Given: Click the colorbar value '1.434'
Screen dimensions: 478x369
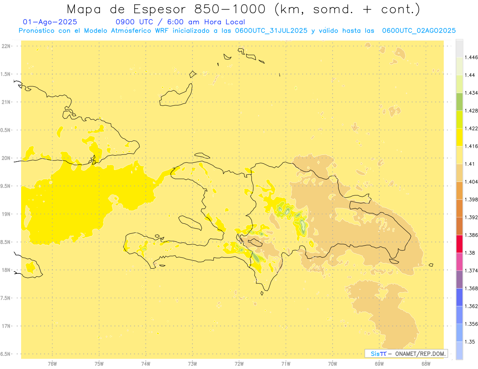Looking at the screenshot, I should coord(471,93).
